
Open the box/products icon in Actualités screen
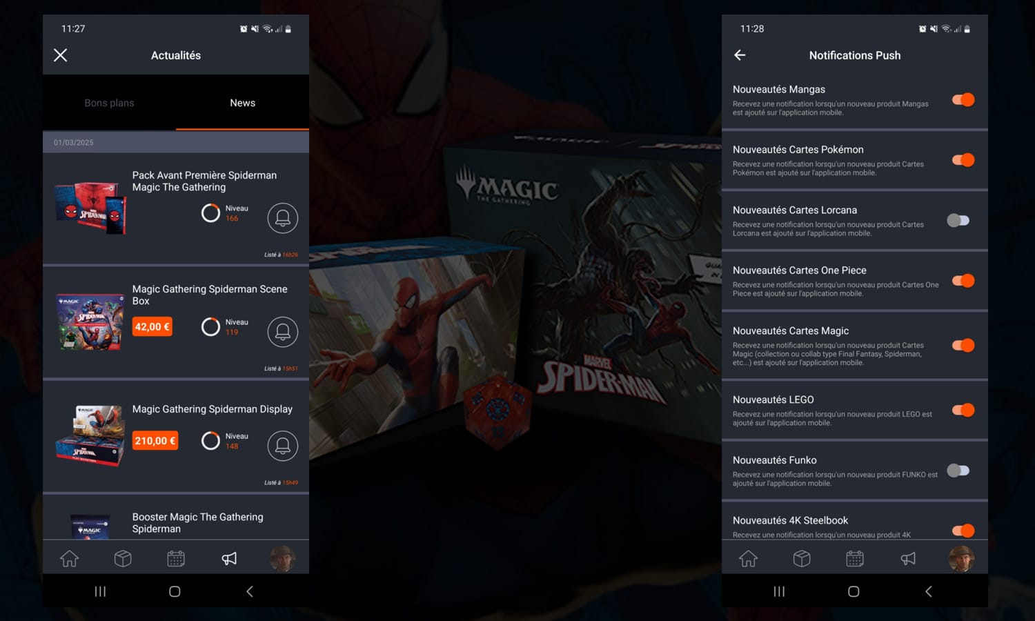[x=123, y=558]
